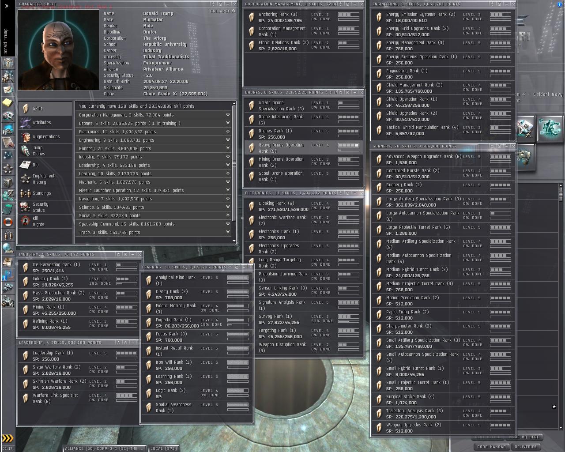Expand the Corporation Management skill group
The width and height of the screenshot is (565, 452).
point(228,115)
